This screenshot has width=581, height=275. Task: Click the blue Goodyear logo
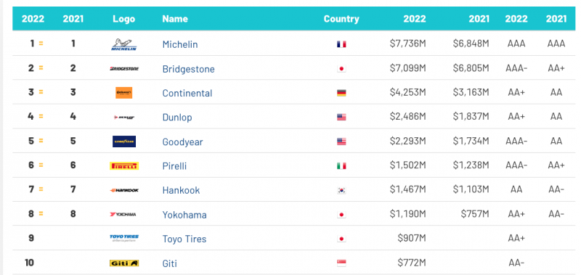124,141
